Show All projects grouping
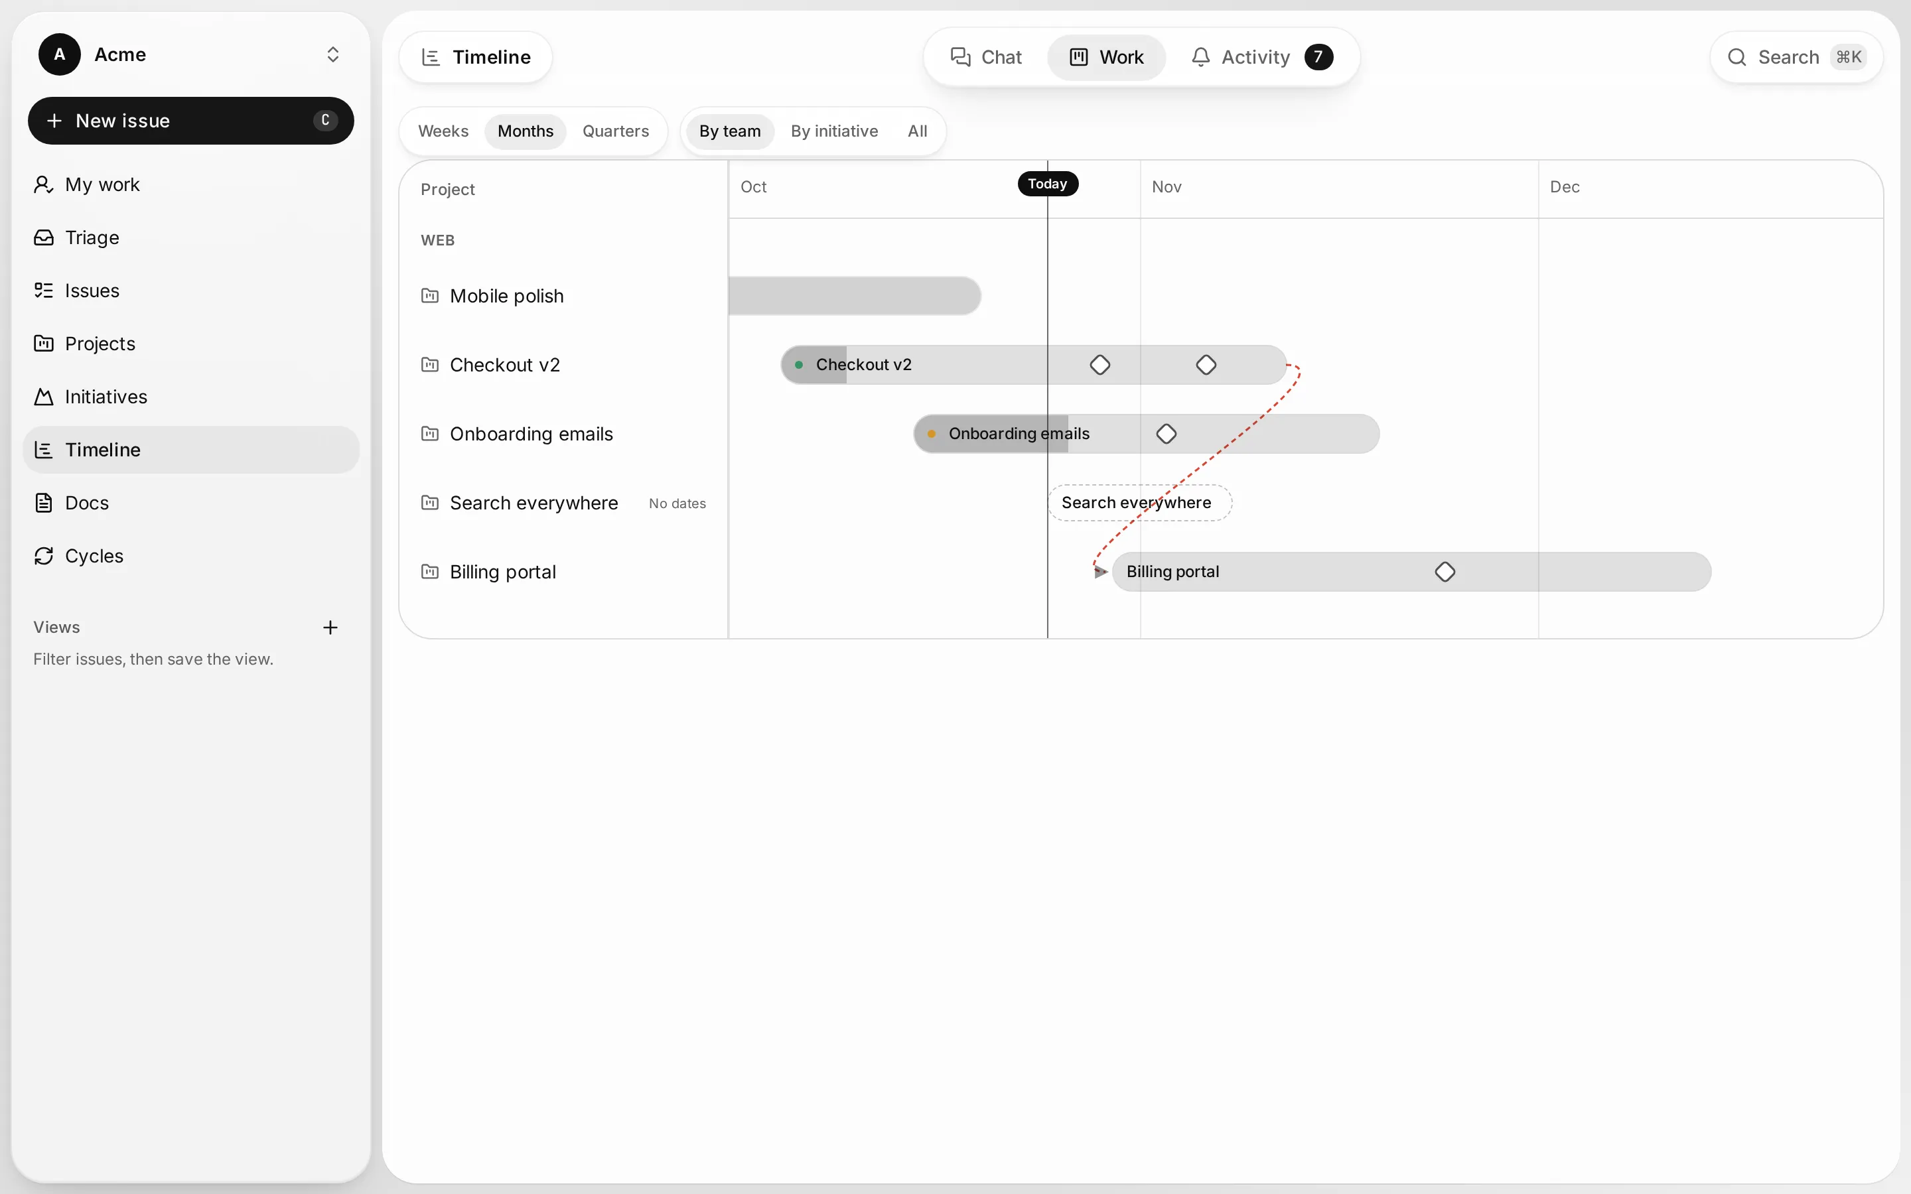The height and width of the screenshot is (1194, 1911). (x=918, y=131)
